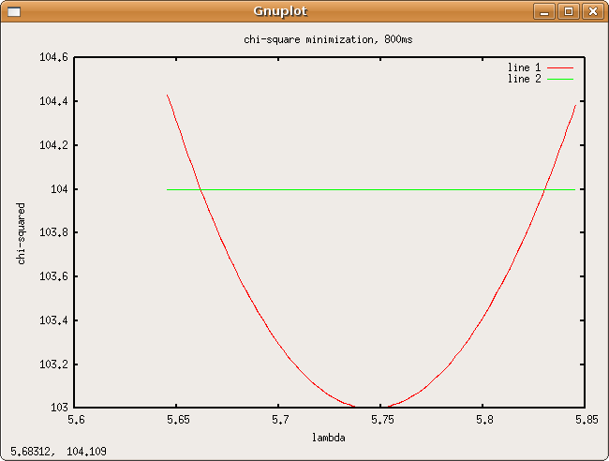The height and width of the screenshot is (461, 609).
Task: Click the red line sample in legend
Action: 559,67
